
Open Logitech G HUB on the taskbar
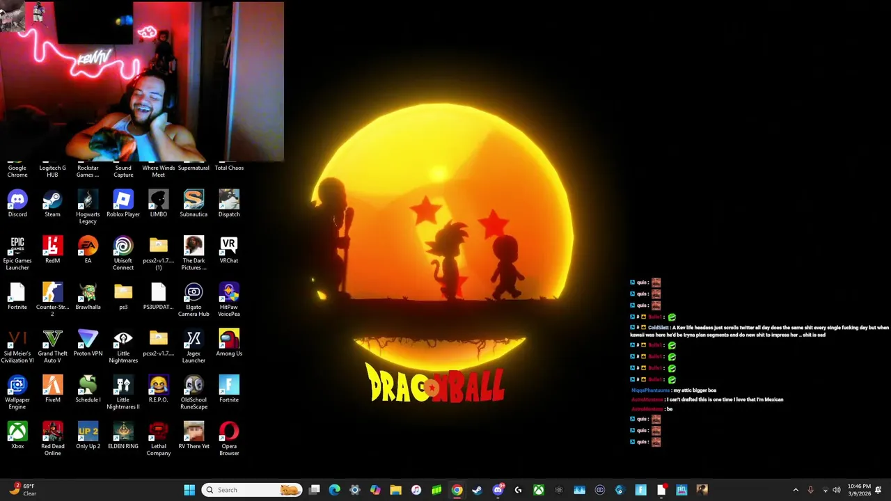(x=518, y=490)
